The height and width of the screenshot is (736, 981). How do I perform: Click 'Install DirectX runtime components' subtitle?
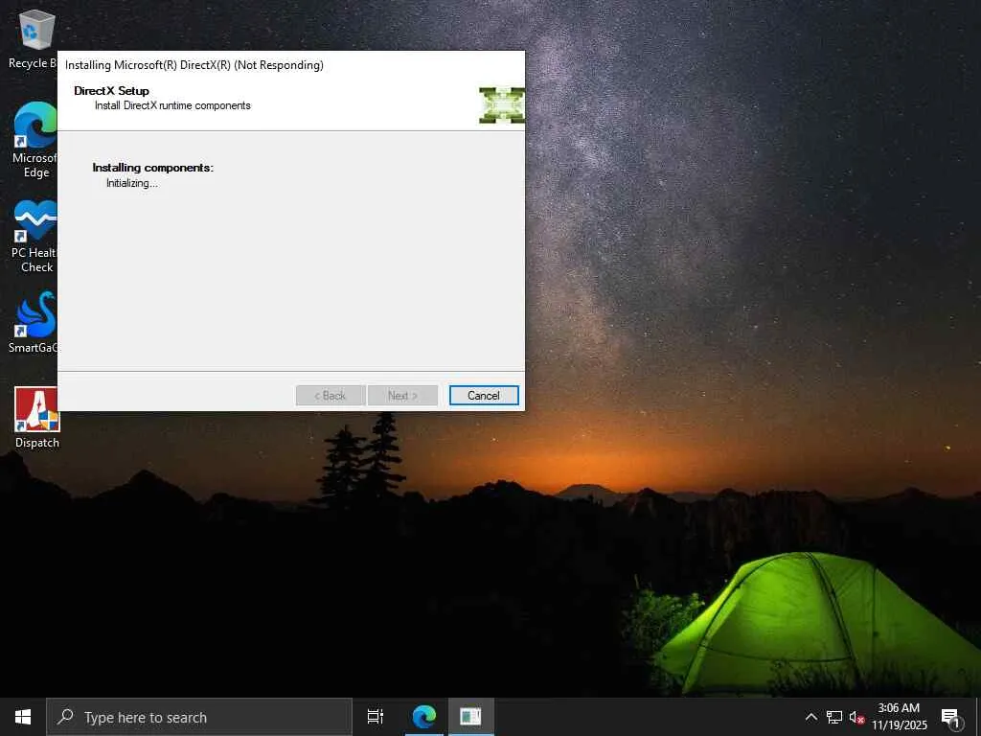172,105
